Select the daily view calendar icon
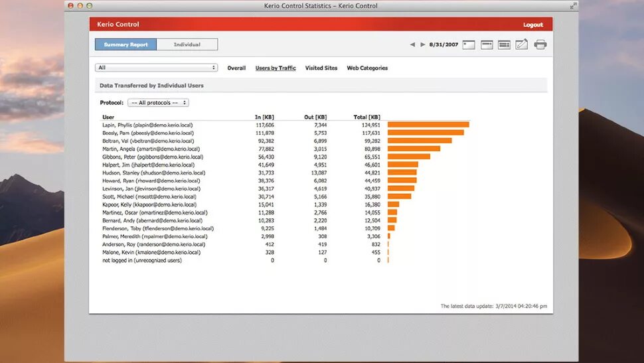Screen dimensions: 644x363 pyautogui.click(x=469, y=44)
